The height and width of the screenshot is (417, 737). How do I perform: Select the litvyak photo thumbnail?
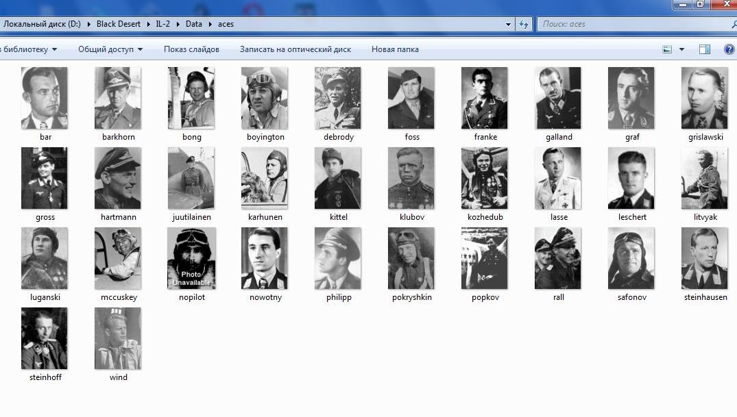705,178
